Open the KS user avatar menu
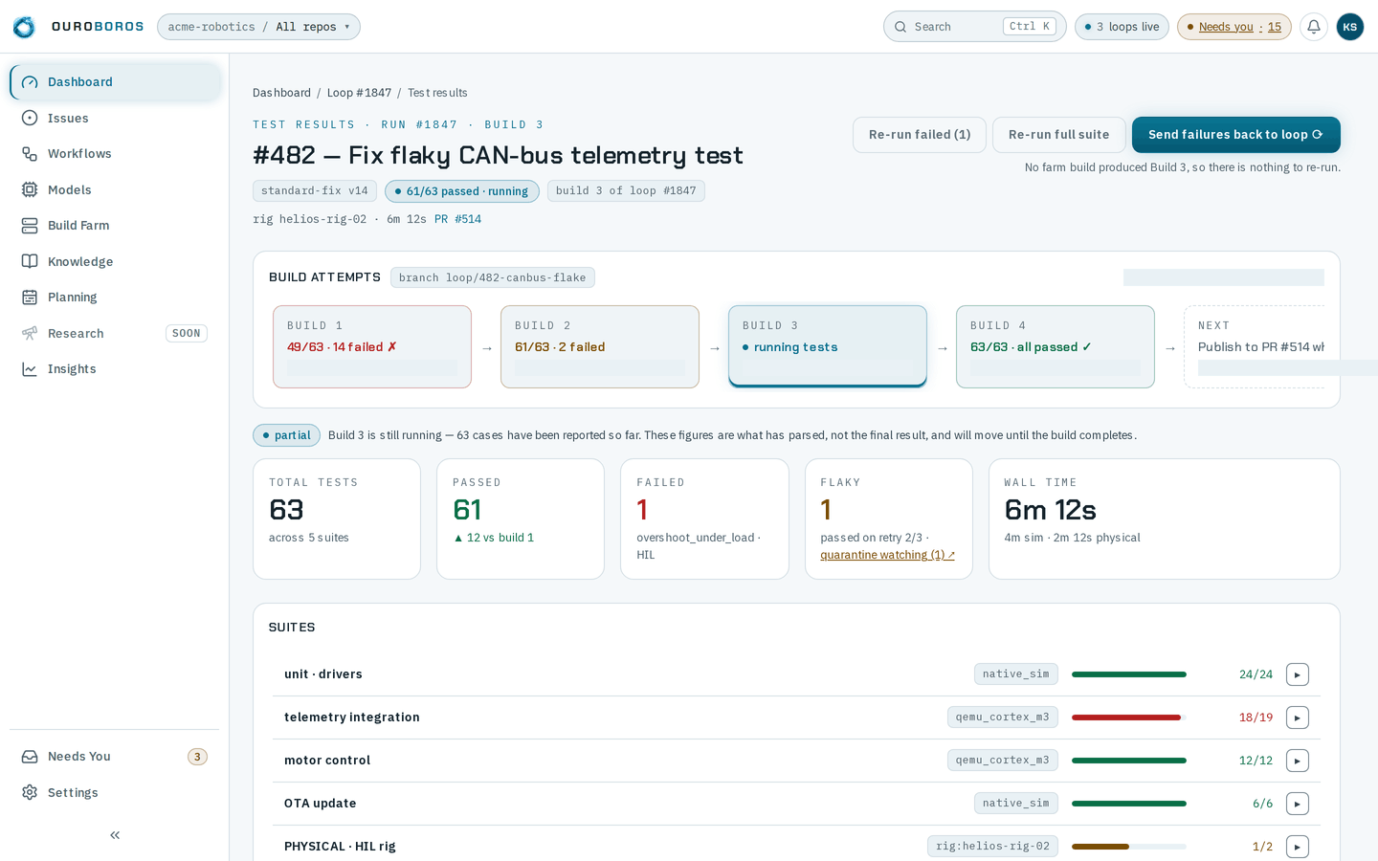1378x861 pixels. click(1350, 27)
